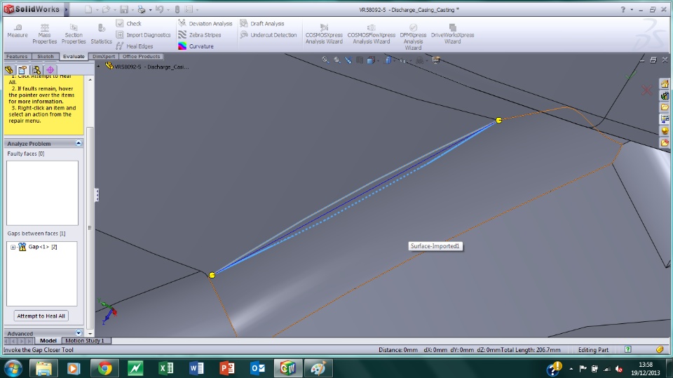The image size is (673, 378).
Task: Select Heal Edges tool
Action: pos(135,46)
